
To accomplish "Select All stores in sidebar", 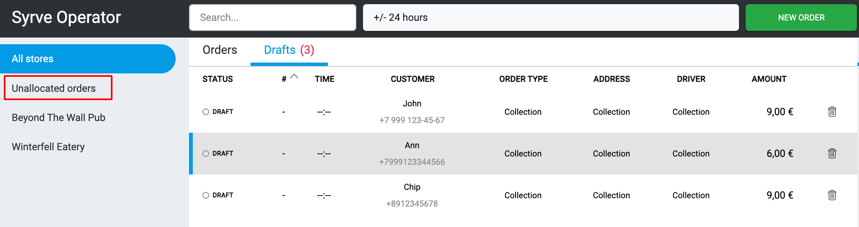I will [87, 59].
